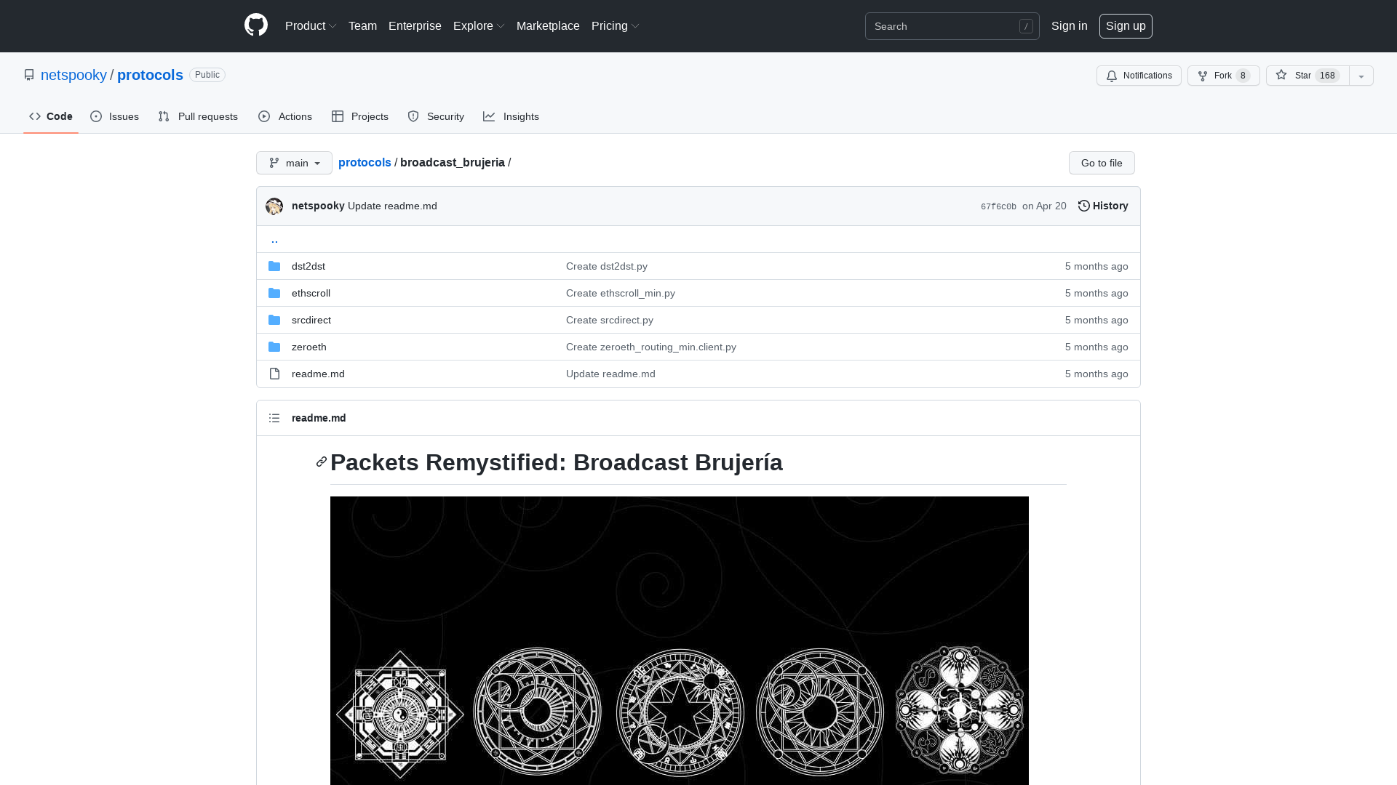Open Enterprise in the top navigation
The image size is (1397, 785).
[415, 25]
